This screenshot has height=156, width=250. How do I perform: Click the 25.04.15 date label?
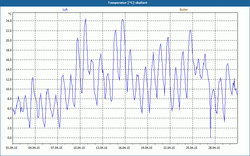pos(192,148)
